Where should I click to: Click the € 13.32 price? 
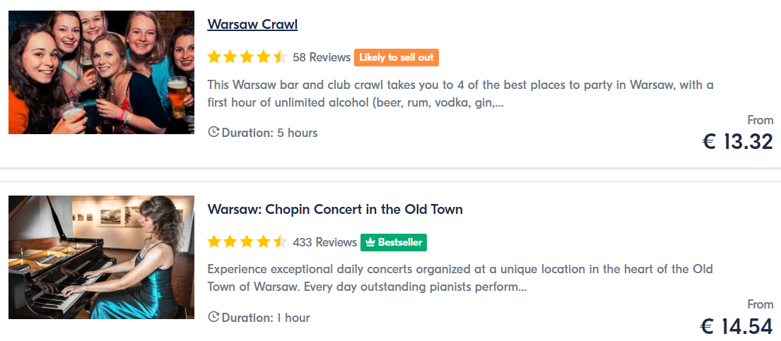point(738,143)
